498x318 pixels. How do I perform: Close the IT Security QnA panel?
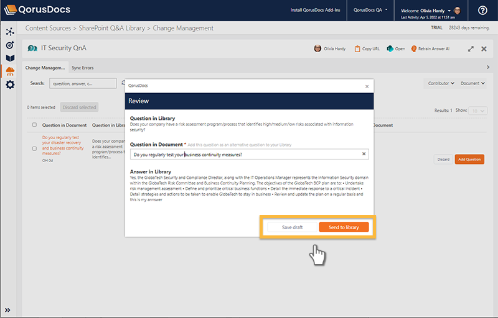pyautogui.click(x=484, y=49)
